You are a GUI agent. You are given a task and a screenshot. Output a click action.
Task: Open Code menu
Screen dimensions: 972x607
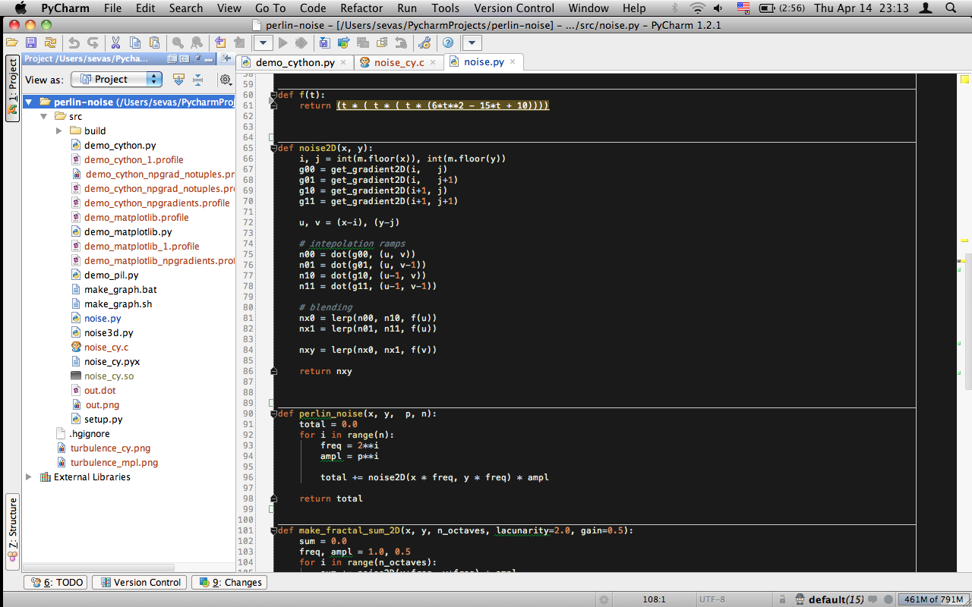313,8
